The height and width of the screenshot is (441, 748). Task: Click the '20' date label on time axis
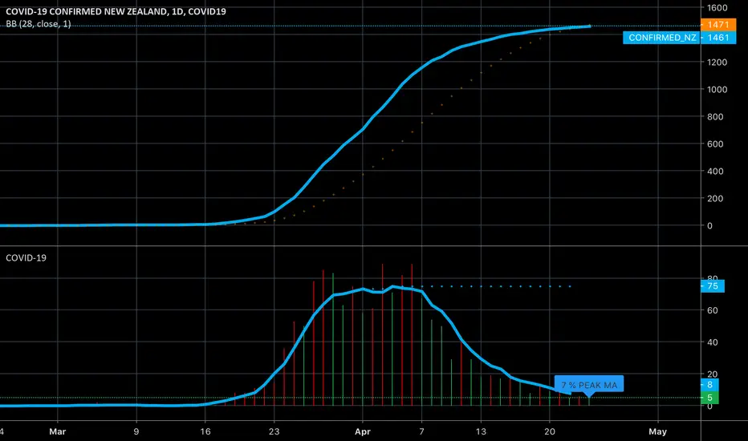pyautogui.click(x=550, y=432)
